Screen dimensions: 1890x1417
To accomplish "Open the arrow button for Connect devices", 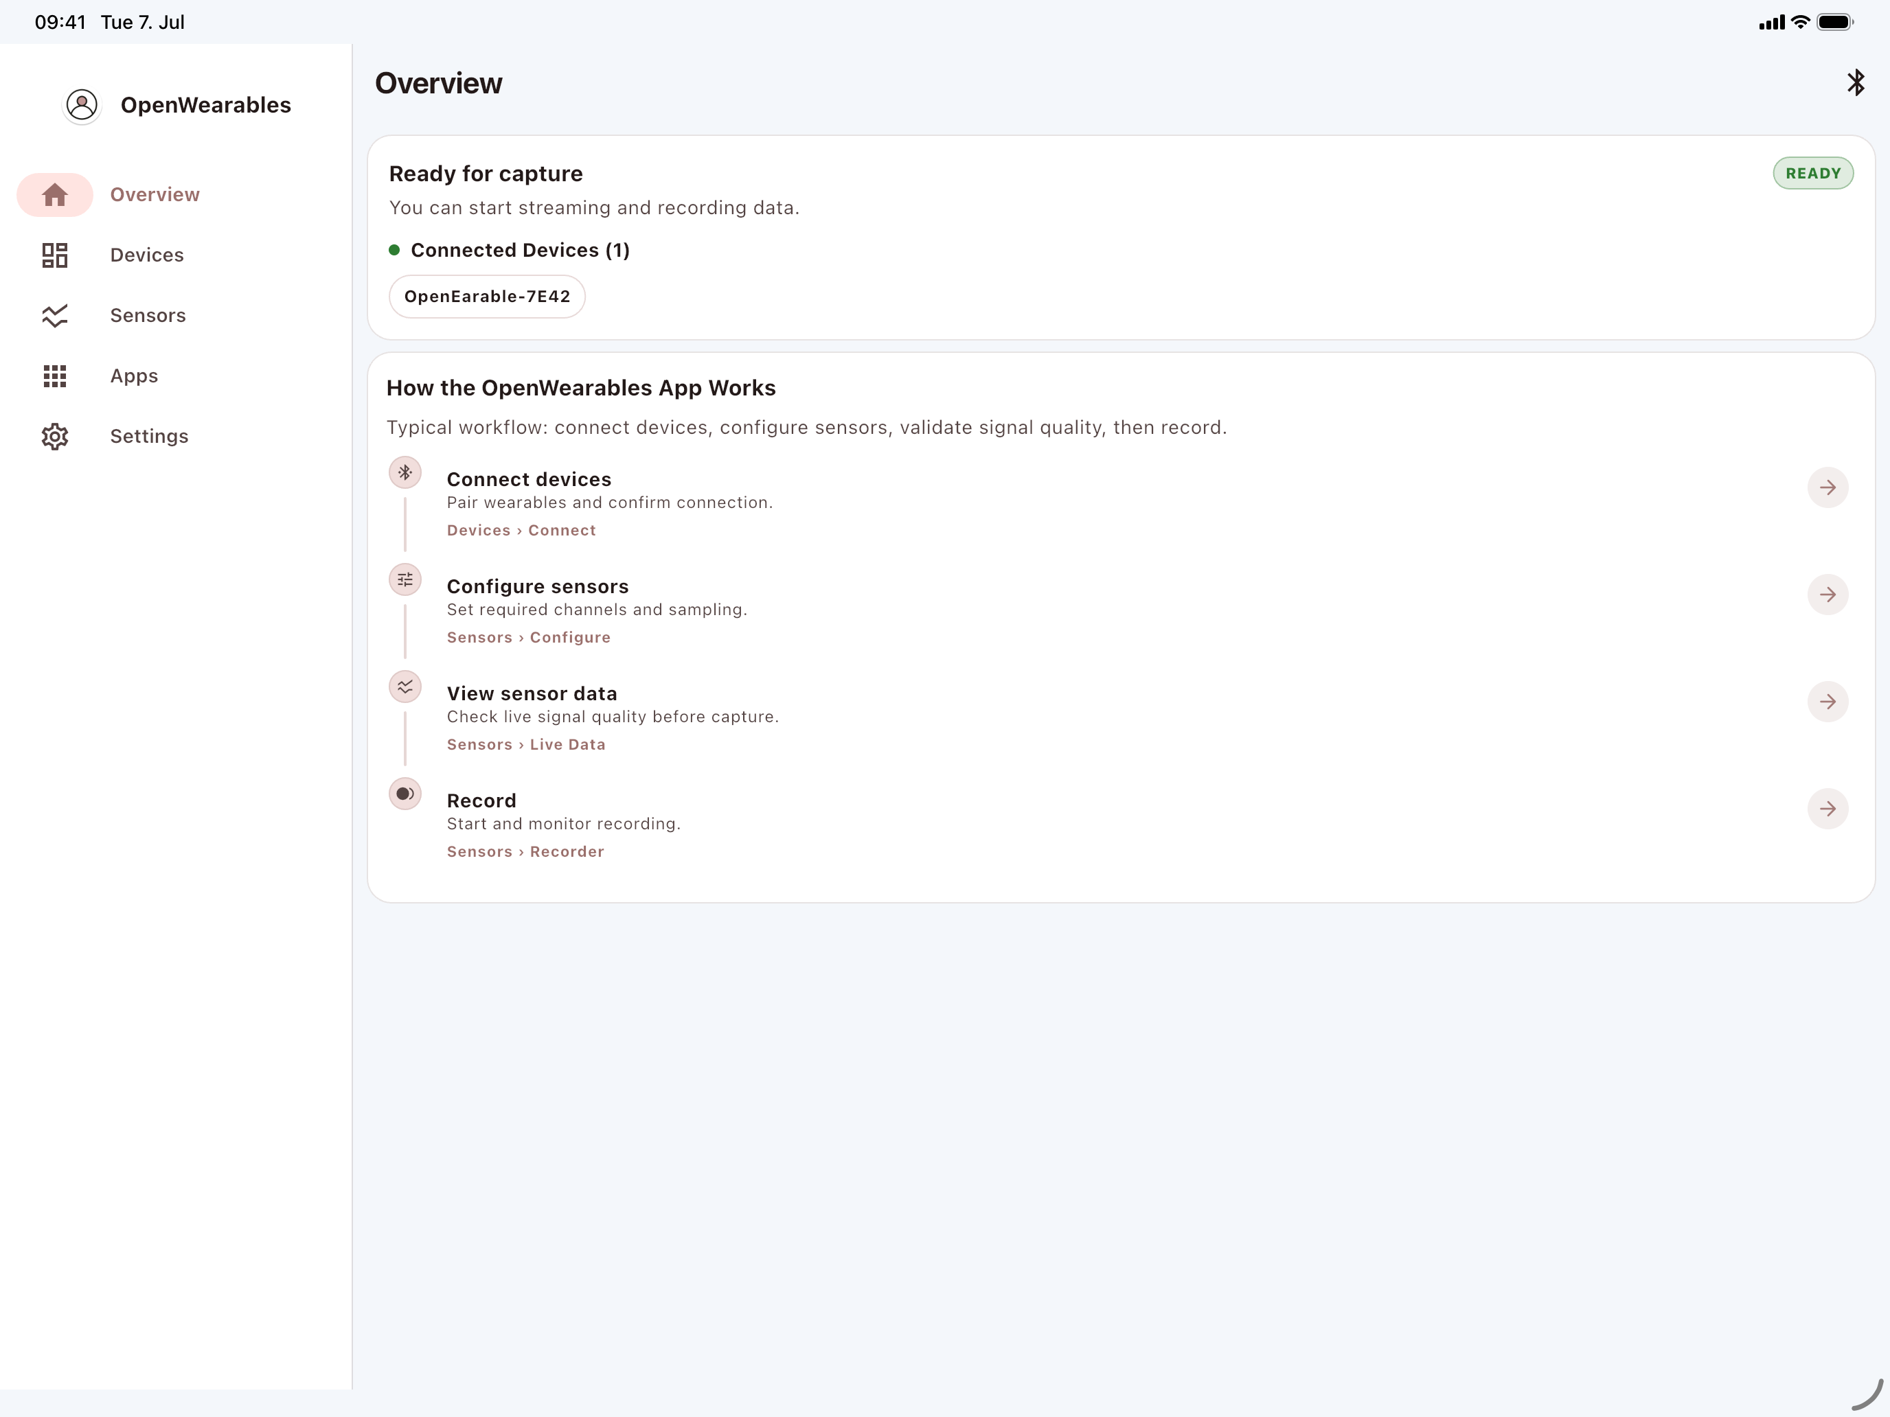I will click(1828, 487).
